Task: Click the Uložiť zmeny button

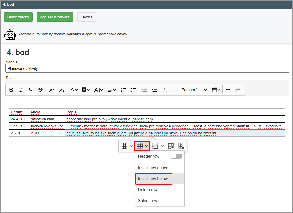Action: (18, 17)
